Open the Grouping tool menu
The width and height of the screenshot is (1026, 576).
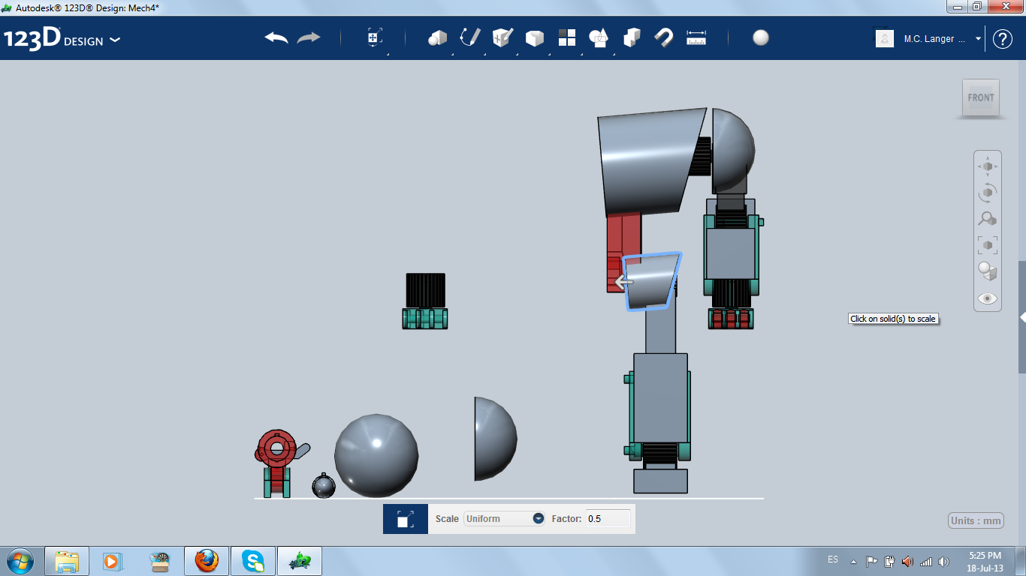(599, 38)
